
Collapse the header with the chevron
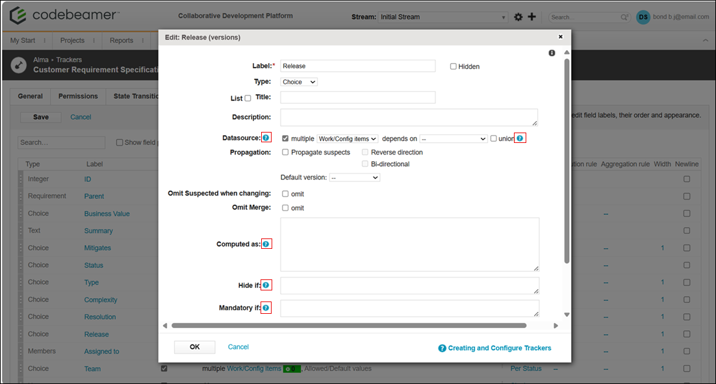[706, 40]
